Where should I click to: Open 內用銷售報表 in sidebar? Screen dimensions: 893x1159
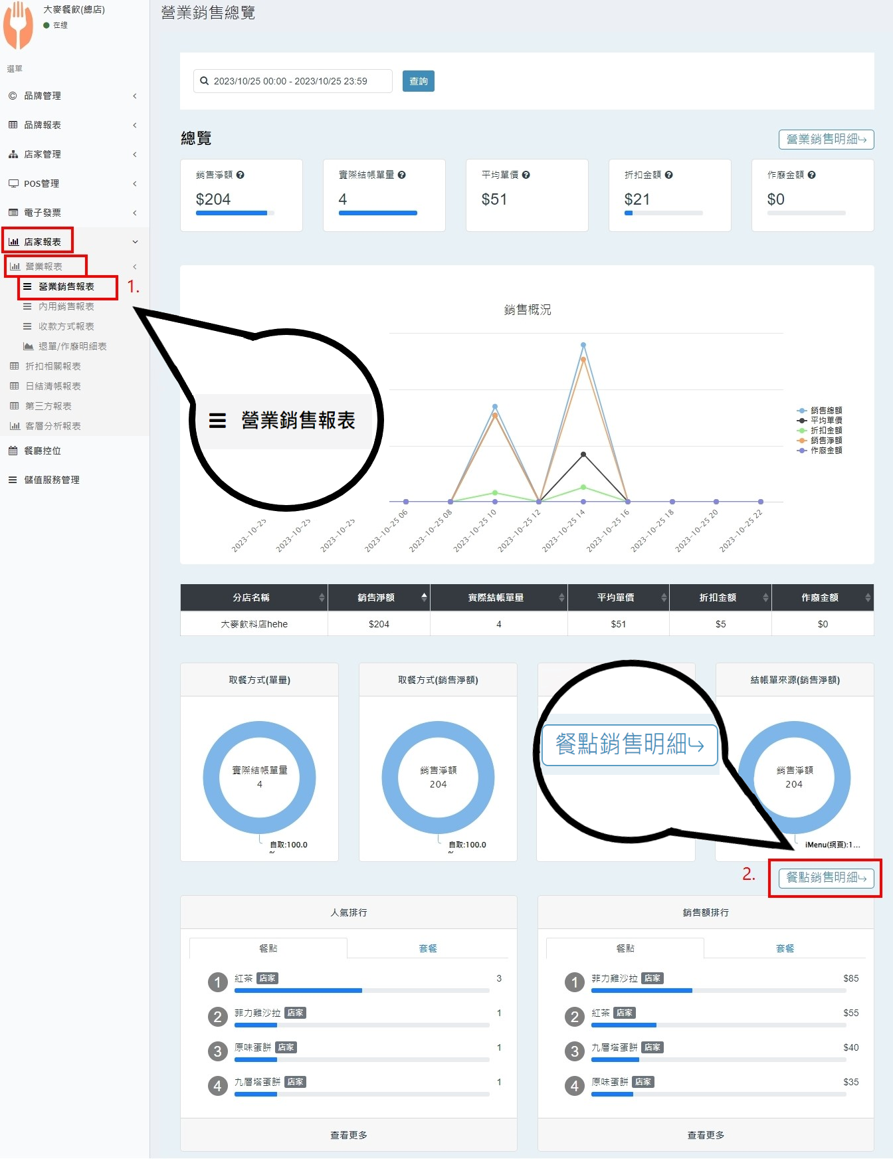point(66,306)
